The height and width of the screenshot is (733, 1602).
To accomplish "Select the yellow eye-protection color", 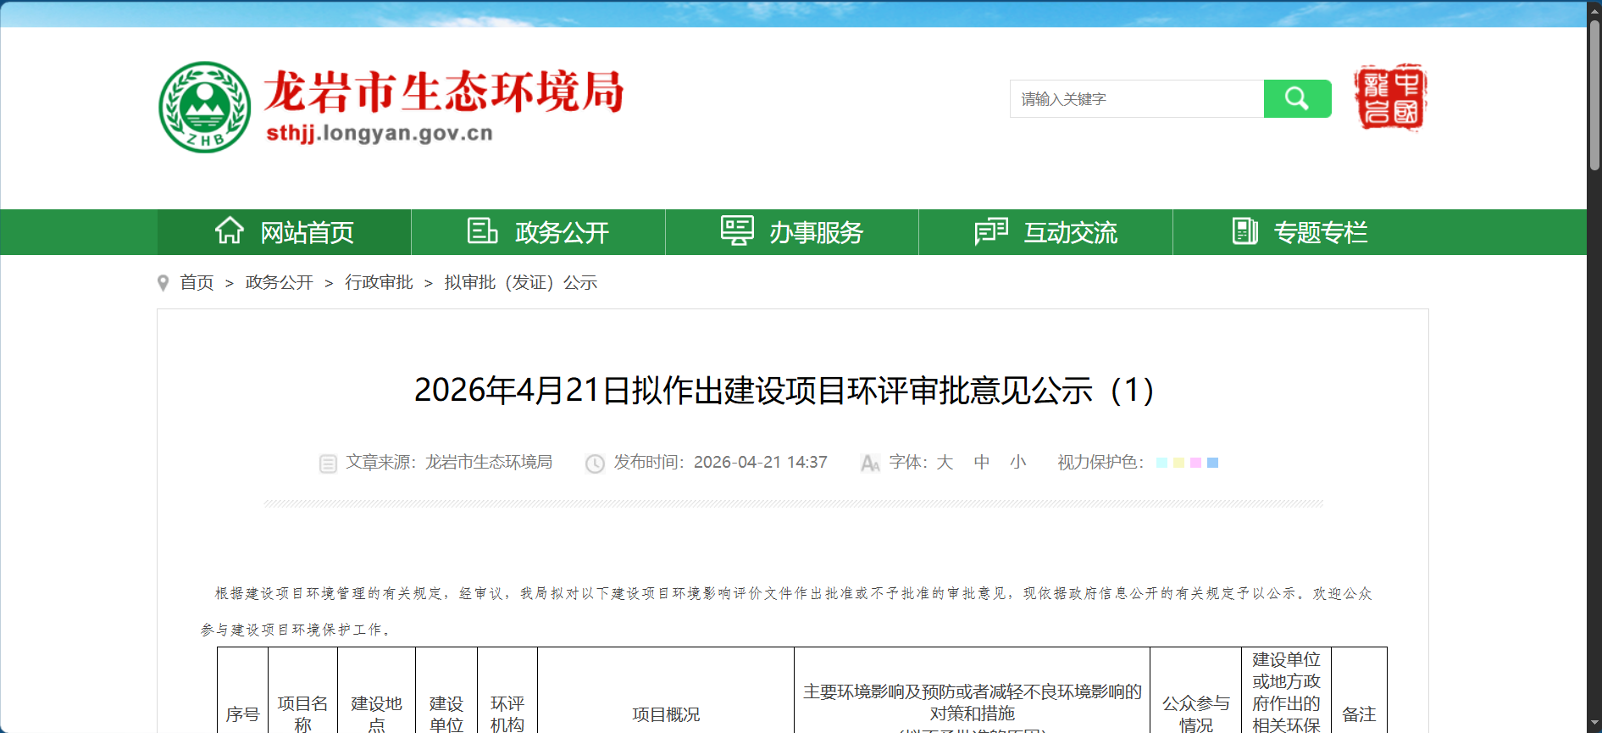I will [1178, 463].
